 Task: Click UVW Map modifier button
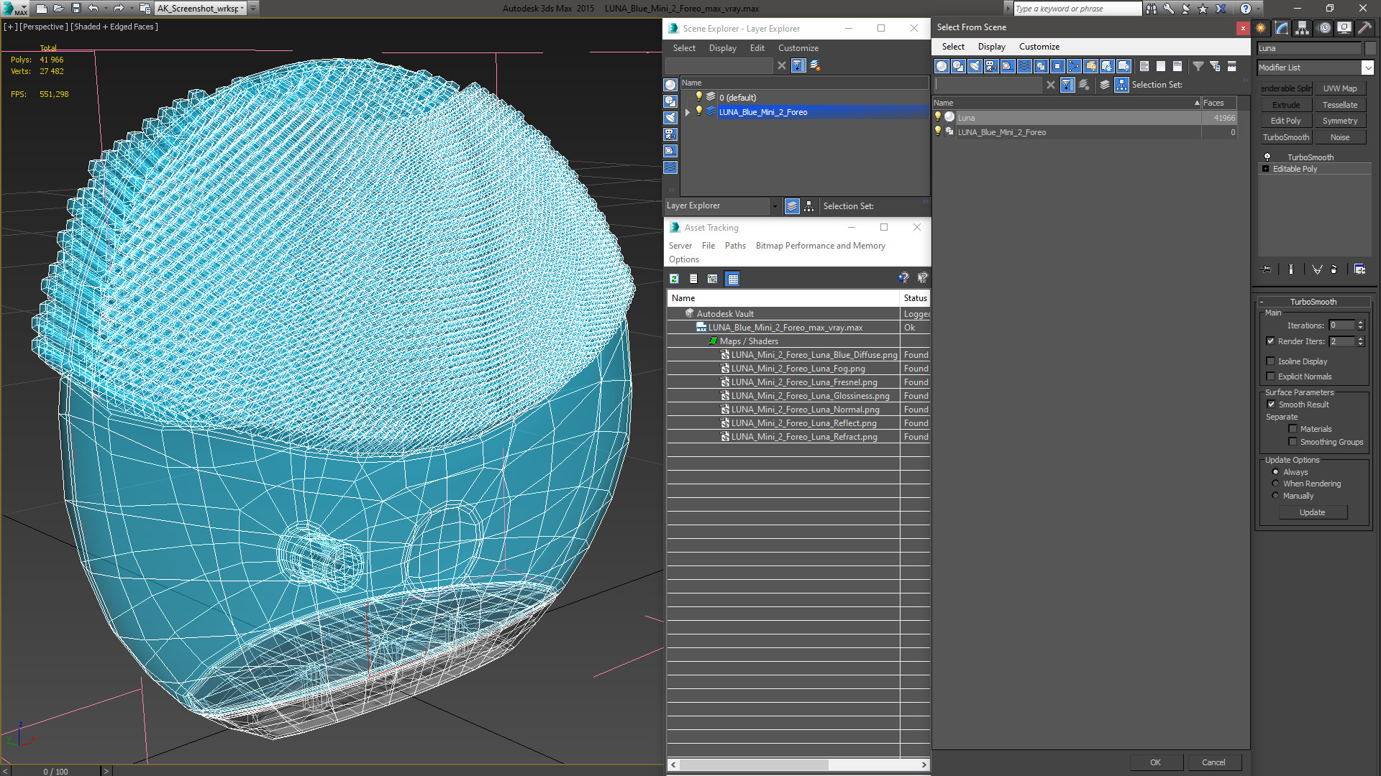coord(1340,88)
